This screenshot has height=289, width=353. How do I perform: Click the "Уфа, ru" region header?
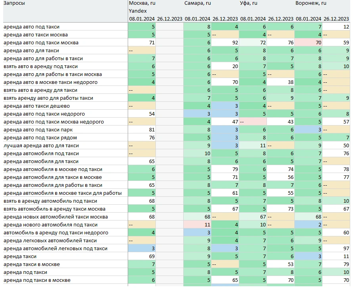(x=249, y=3)
